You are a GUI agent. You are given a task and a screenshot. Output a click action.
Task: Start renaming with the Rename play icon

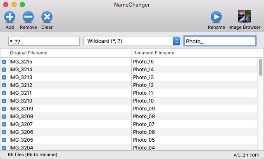[x=216, y=17]
